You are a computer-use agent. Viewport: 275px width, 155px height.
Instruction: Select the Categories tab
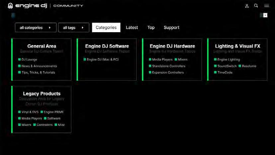106,28
